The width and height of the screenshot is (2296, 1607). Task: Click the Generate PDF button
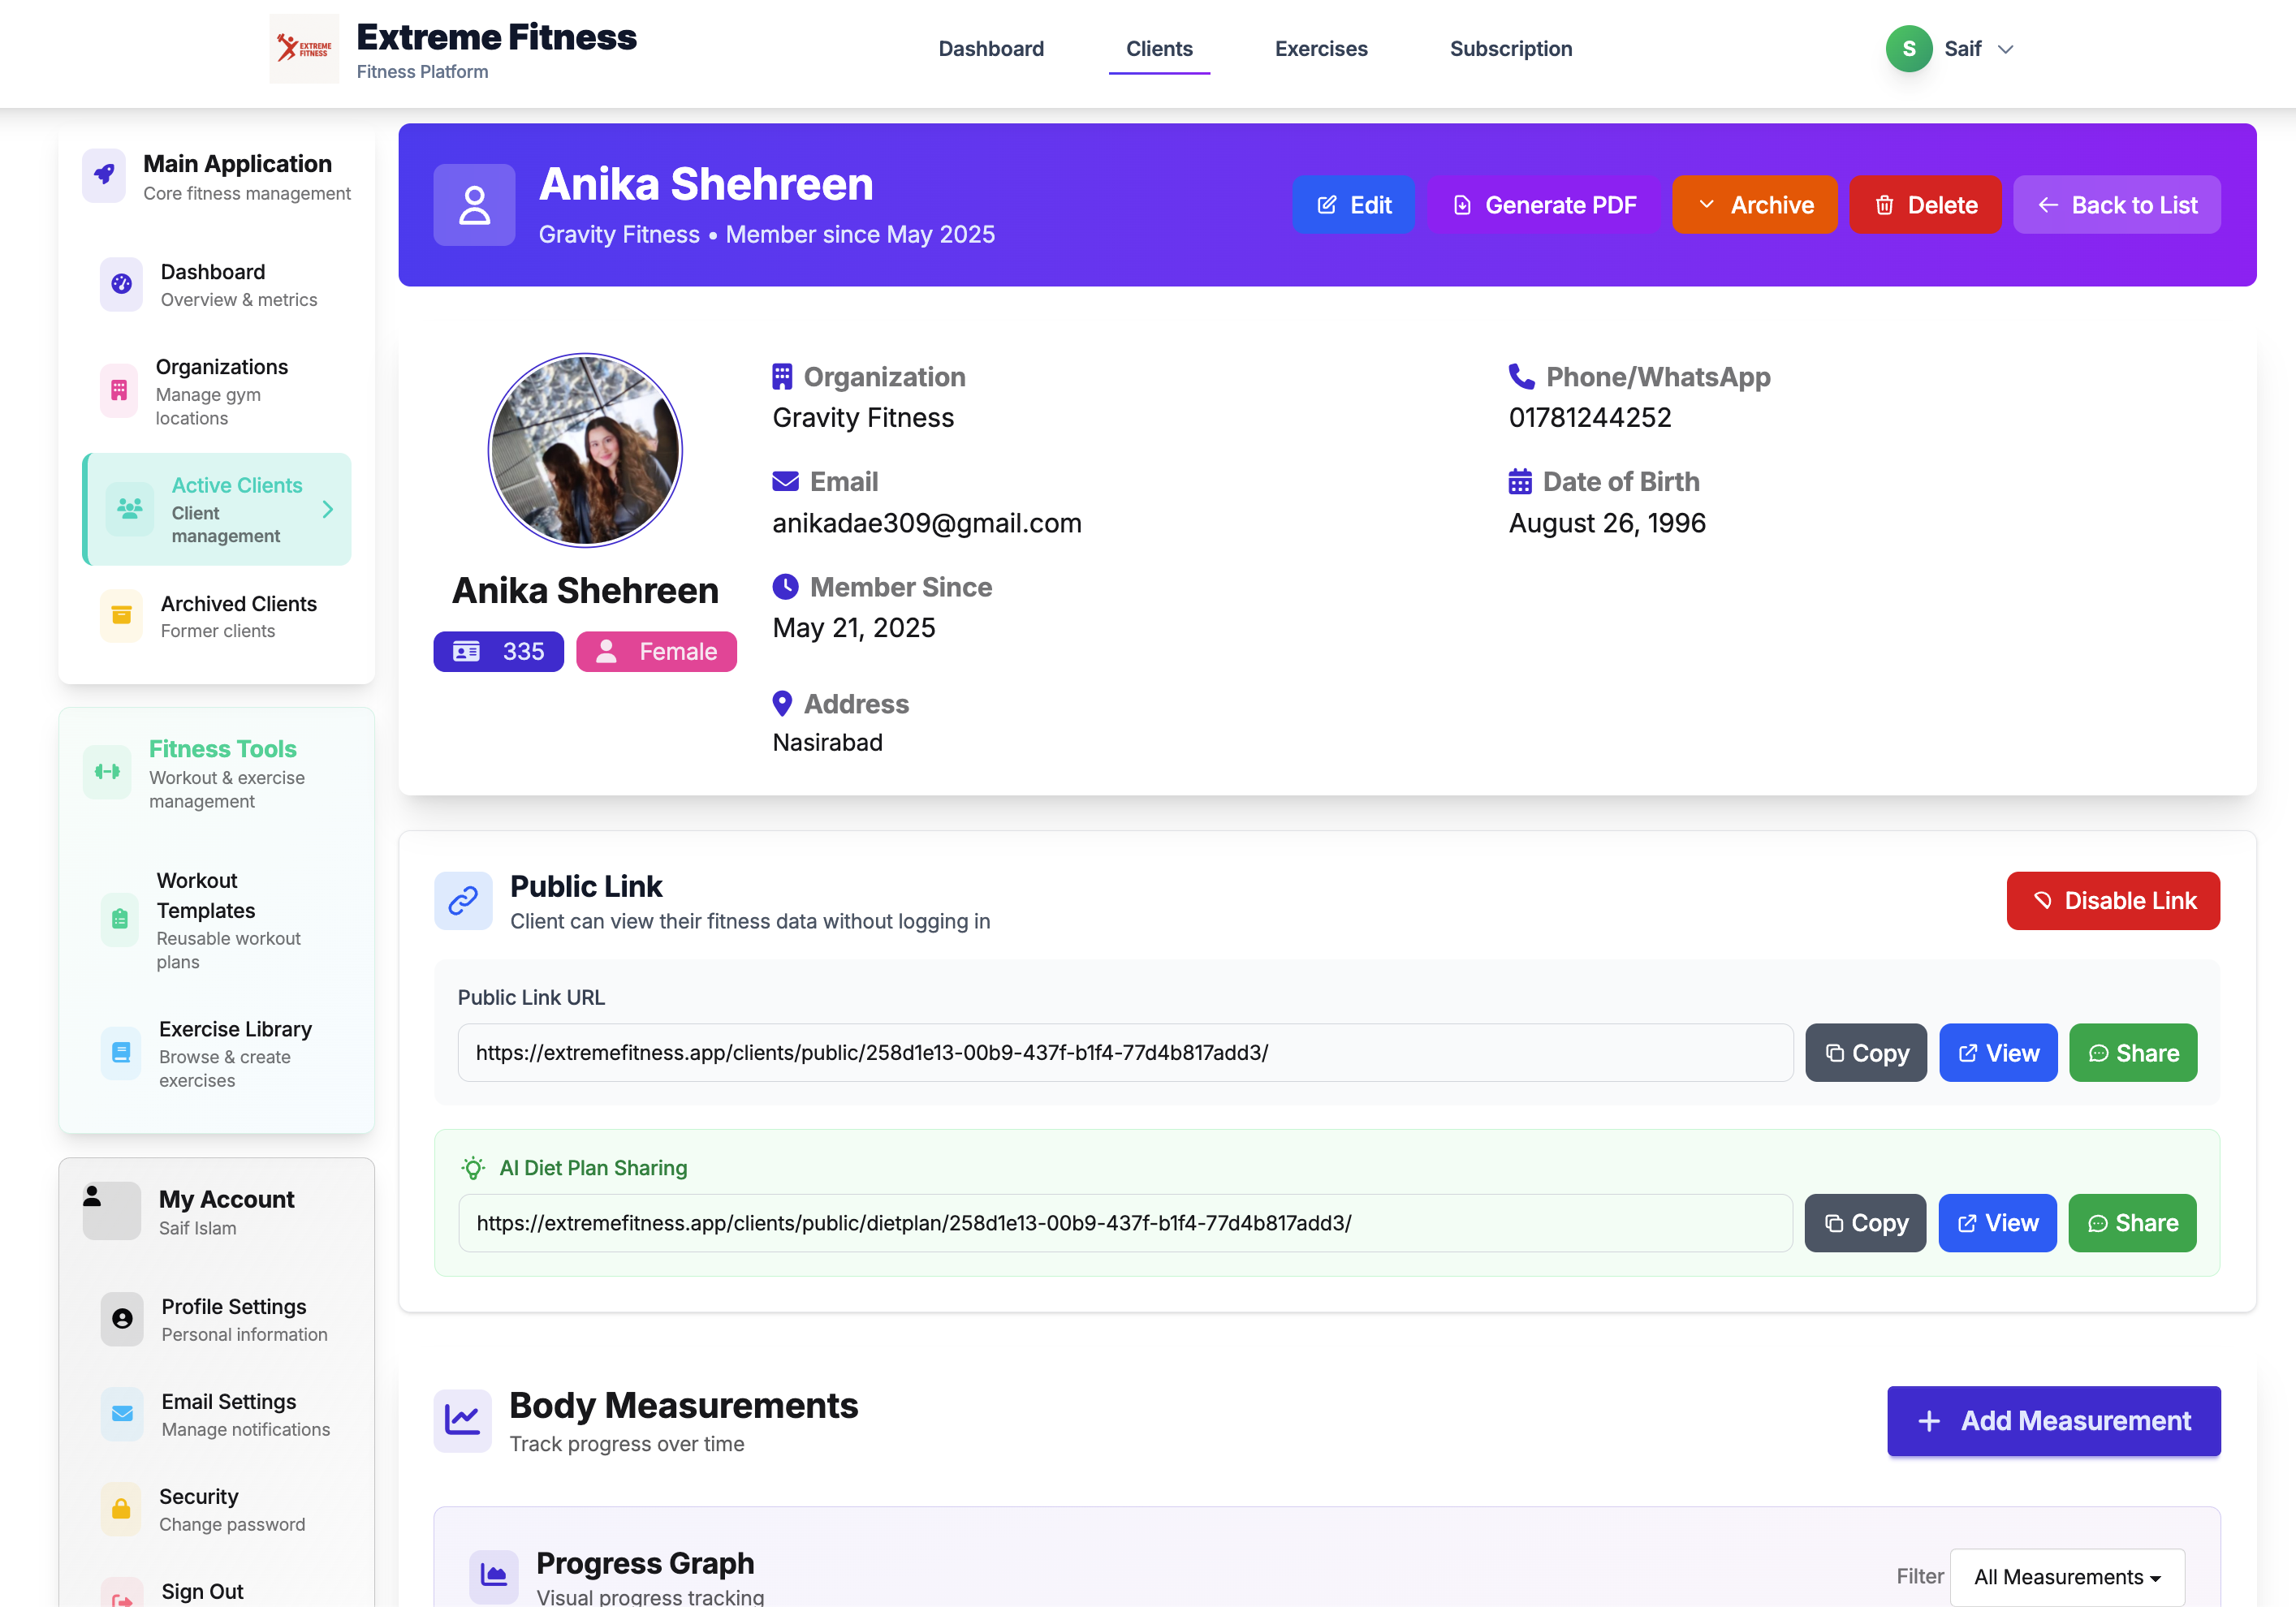1543,205
